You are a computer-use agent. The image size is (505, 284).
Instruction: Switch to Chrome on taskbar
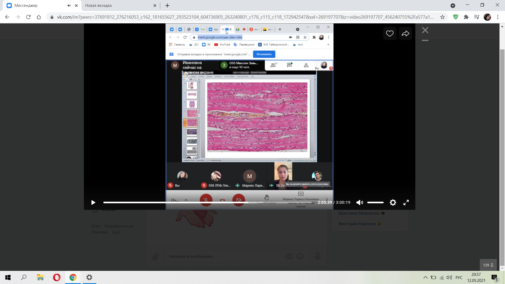(x=73, y=277)
